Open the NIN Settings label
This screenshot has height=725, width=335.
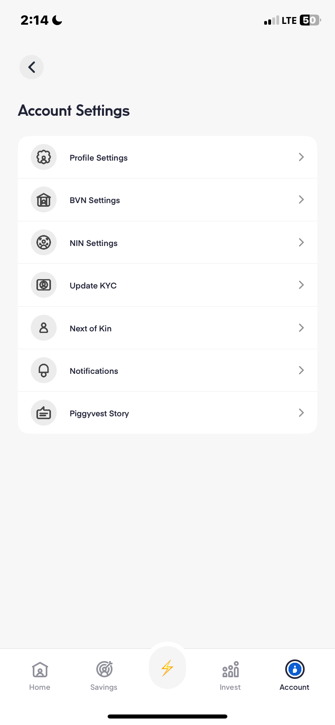tap(93, 243)
